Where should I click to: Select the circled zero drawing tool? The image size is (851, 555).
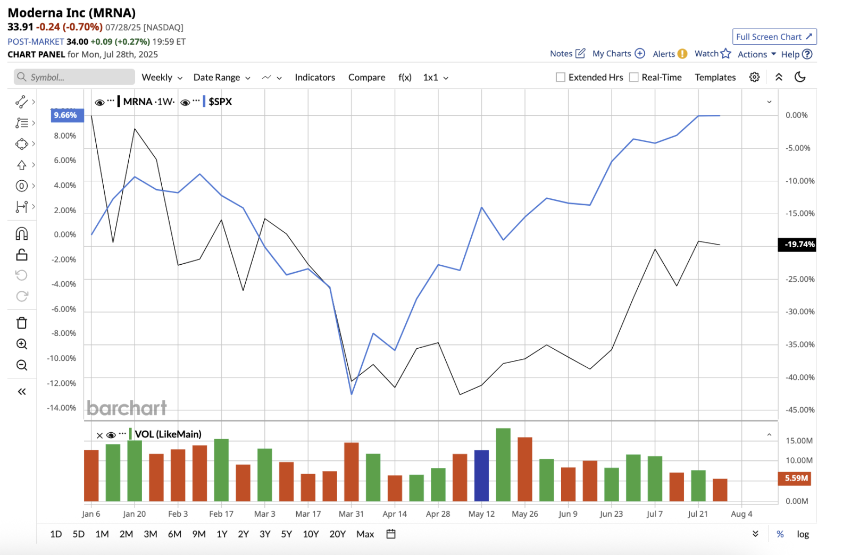21,186
